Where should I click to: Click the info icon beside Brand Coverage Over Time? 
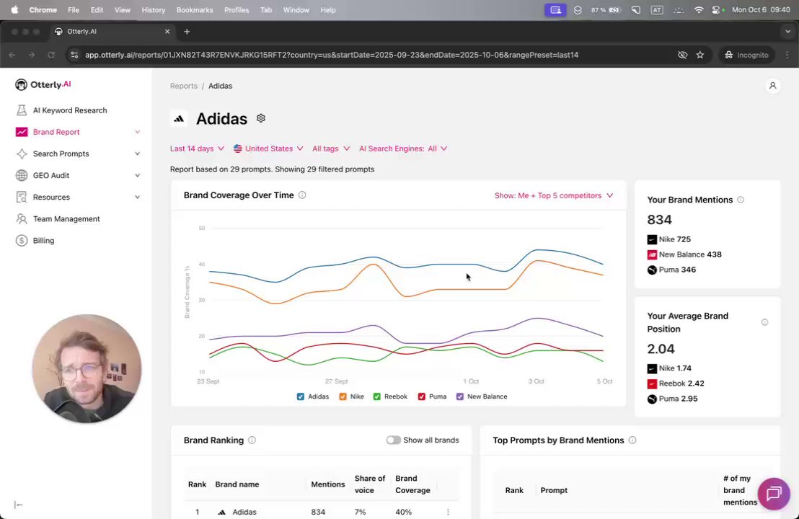click(302, 195)
